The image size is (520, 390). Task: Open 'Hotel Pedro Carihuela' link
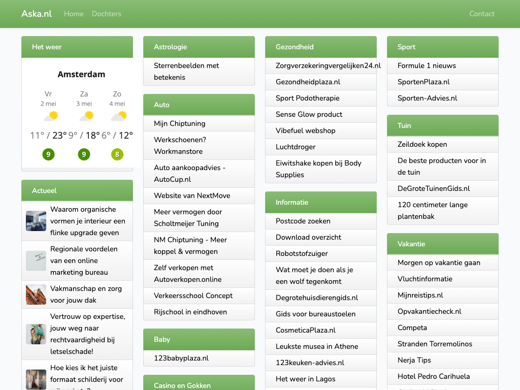[434, 376]
